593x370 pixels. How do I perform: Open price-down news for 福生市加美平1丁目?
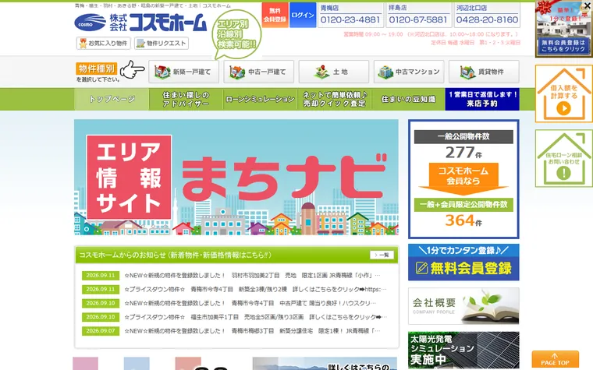point(256,317)
